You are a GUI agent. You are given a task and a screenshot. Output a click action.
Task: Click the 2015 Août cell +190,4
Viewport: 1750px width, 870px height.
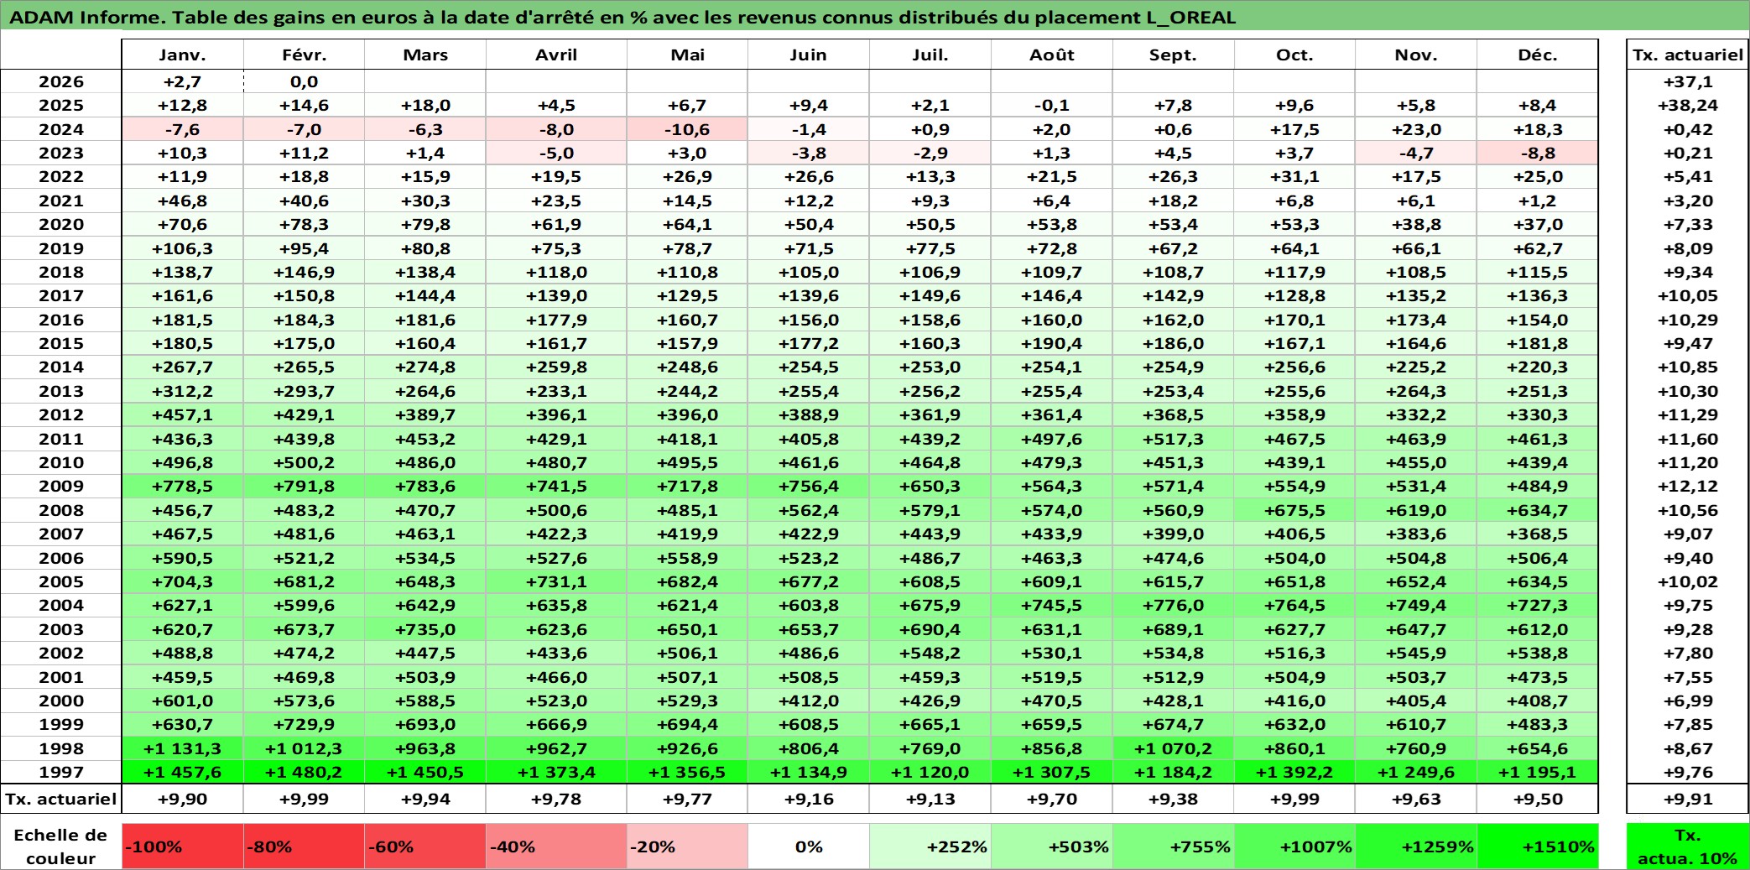pos(1052,343)
